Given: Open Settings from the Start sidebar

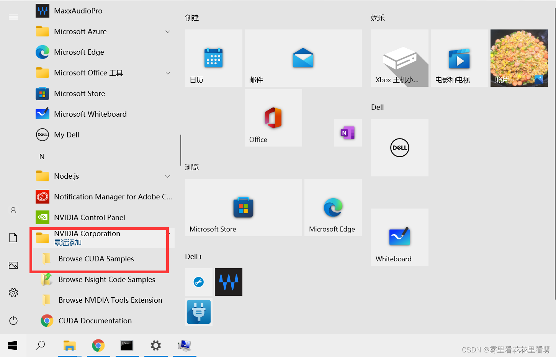Looking at the screenshot, I should [x=13, y=293].
